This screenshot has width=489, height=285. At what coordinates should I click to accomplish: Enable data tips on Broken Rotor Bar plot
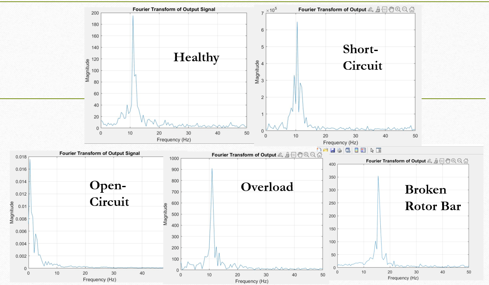point(442,161)
